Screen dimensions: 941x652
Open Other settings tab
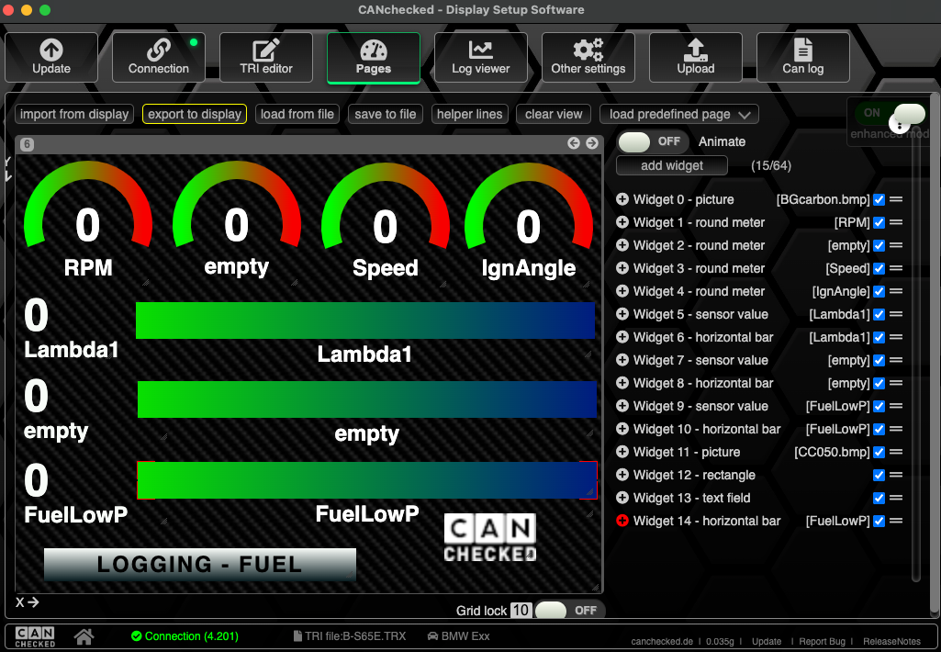[x=588, y=57]
